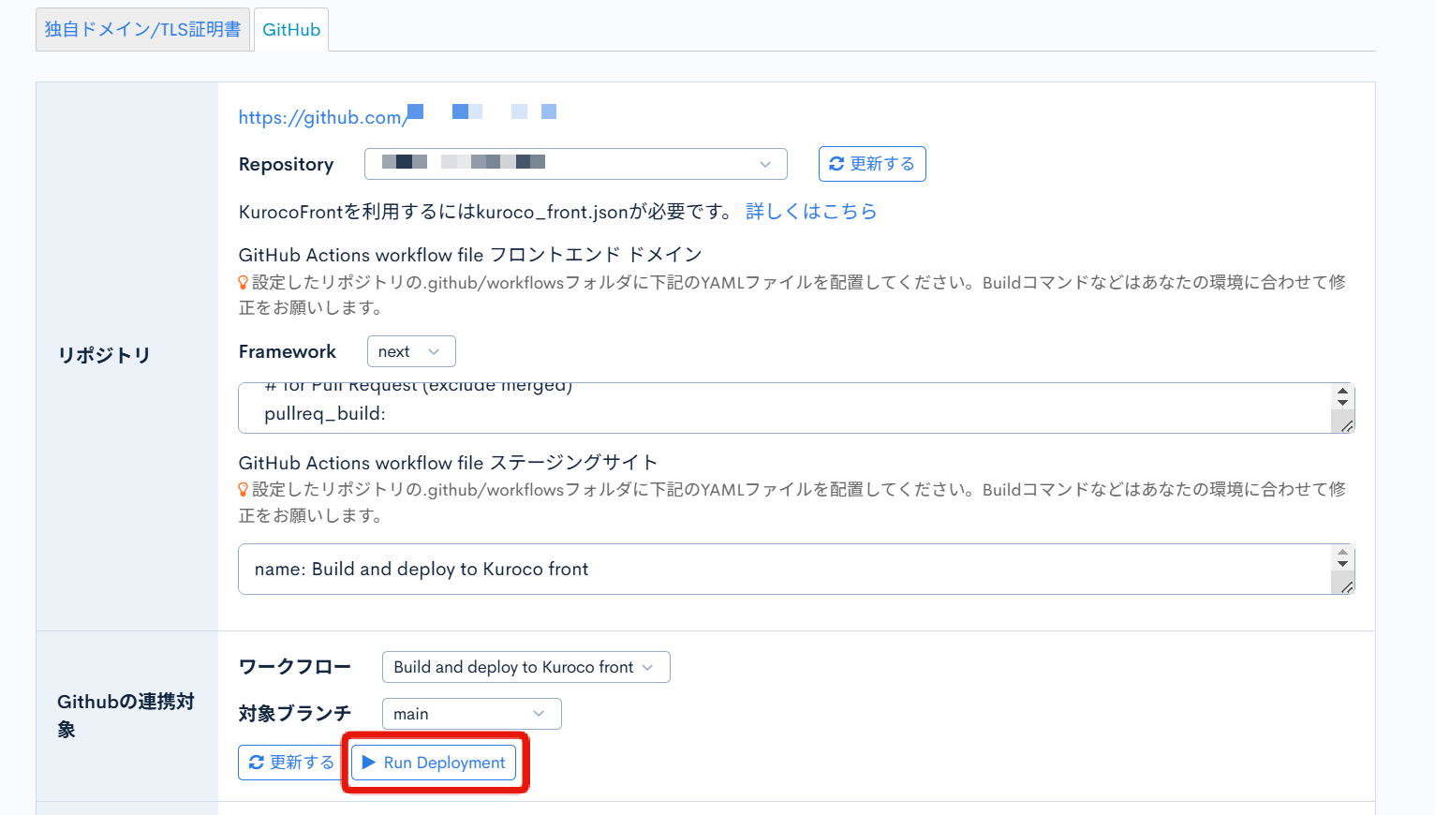Click the 更新する button under 対象ブランチ

coord(290,763)
